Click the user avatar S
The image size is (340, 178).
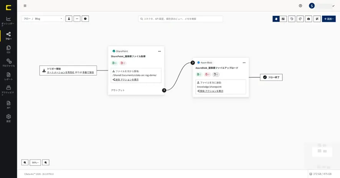coord(312,6)
